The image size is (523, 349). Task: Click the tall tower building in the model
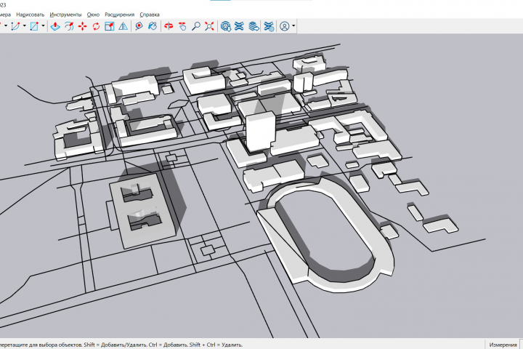[x=261, y=131]
